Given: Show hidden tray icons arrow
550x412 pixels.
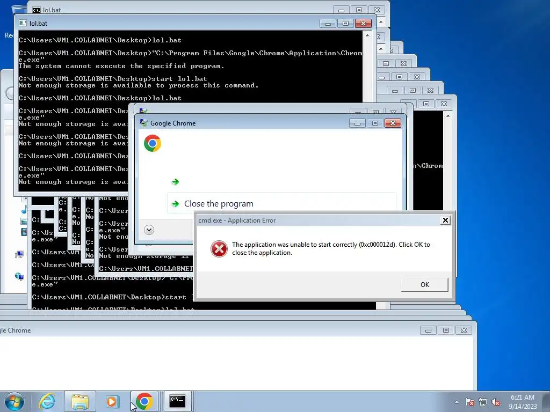Looking at the screenshot, I should point(457,402).
